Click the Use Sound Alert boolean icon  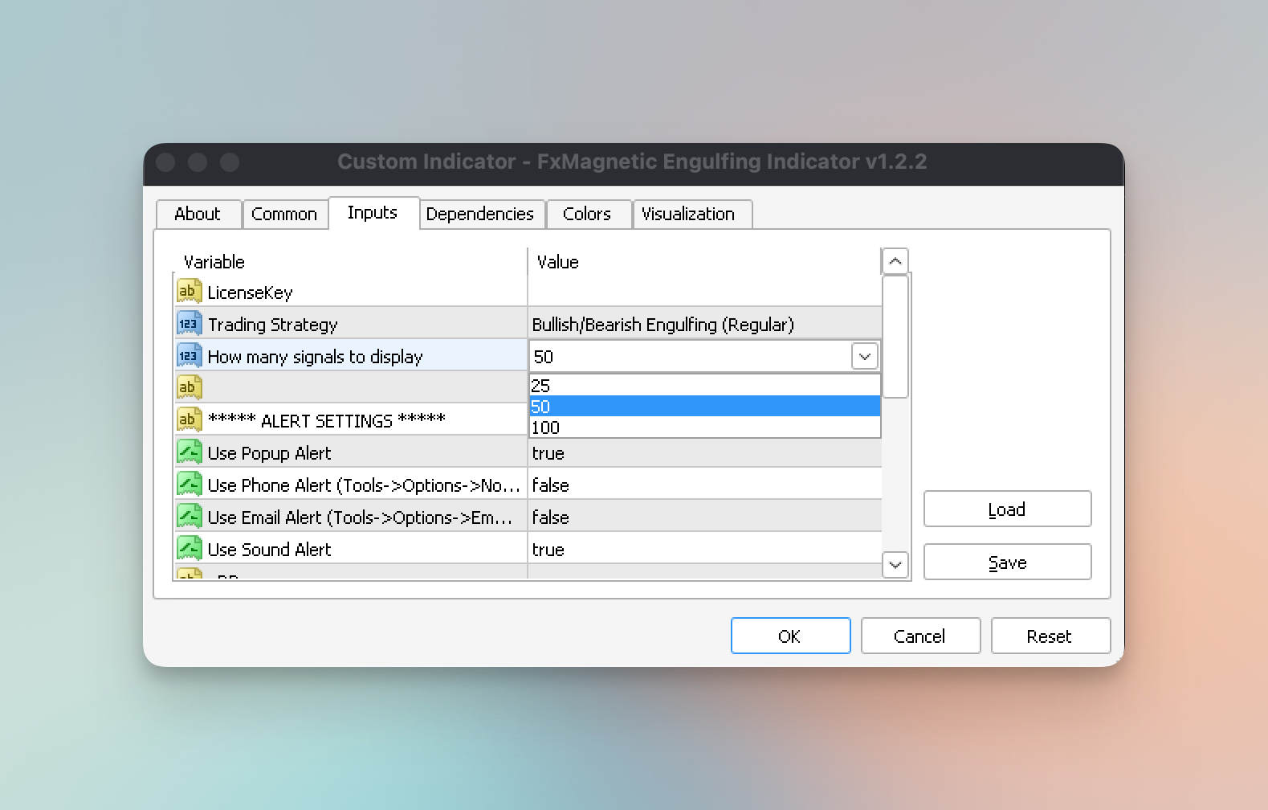coord(189,549)
